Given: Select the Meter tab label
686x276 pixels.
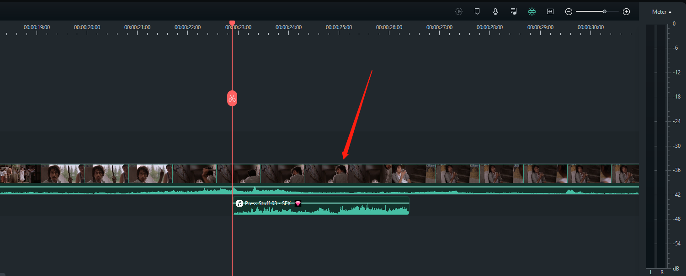Looking at the screenshot, I should coord(658,11).
